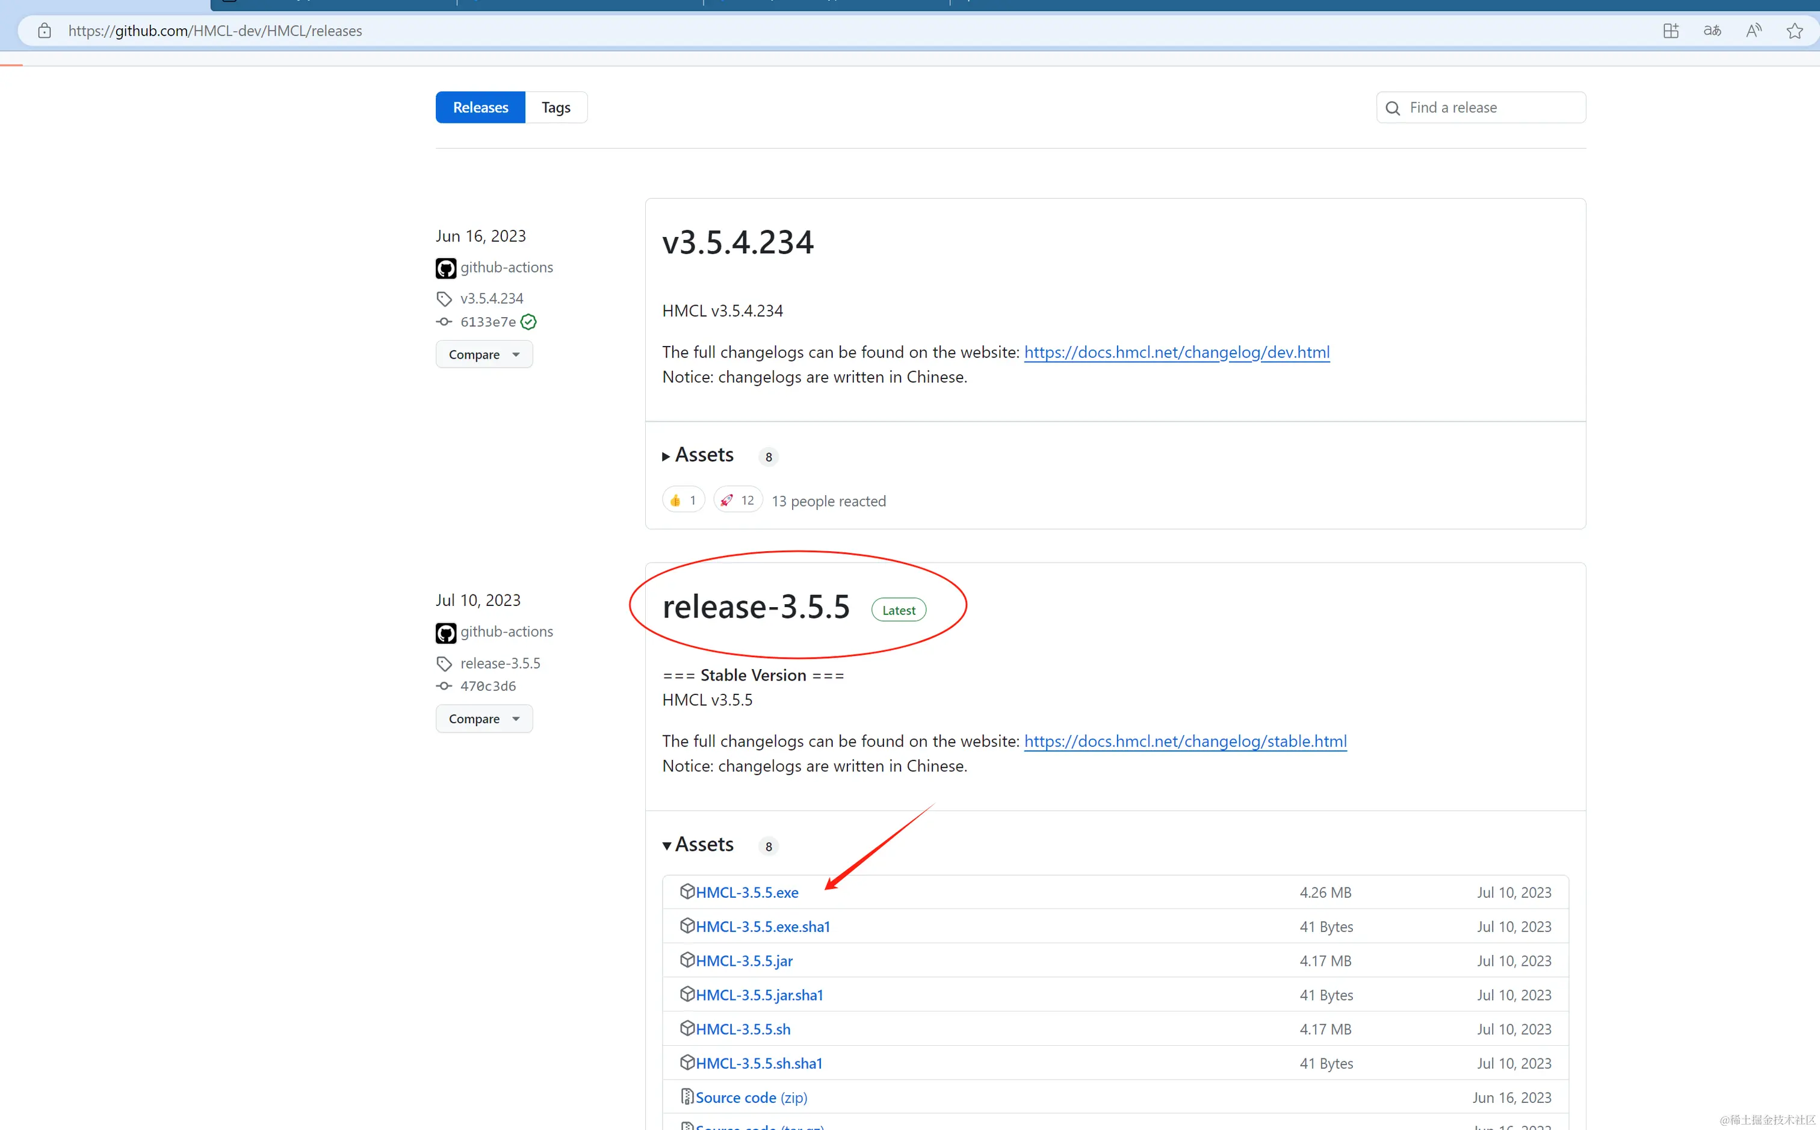Click '13 people reacted' text
Screen dimensions: 1820x1130
click(828, 501)
